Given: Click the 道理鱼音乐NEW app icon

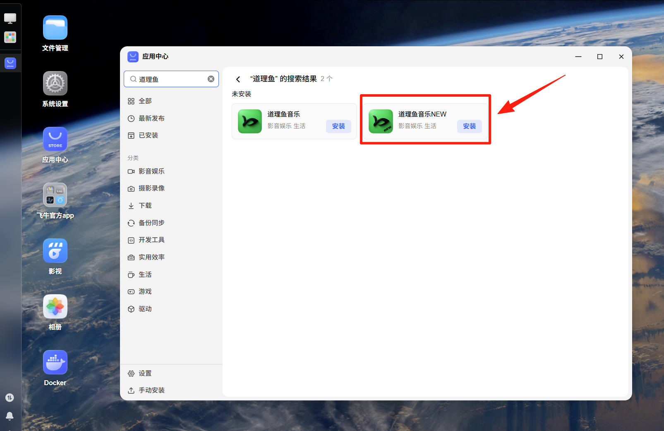Looking at the screenshot, I should pyautogui.click(x=381, y=121).
